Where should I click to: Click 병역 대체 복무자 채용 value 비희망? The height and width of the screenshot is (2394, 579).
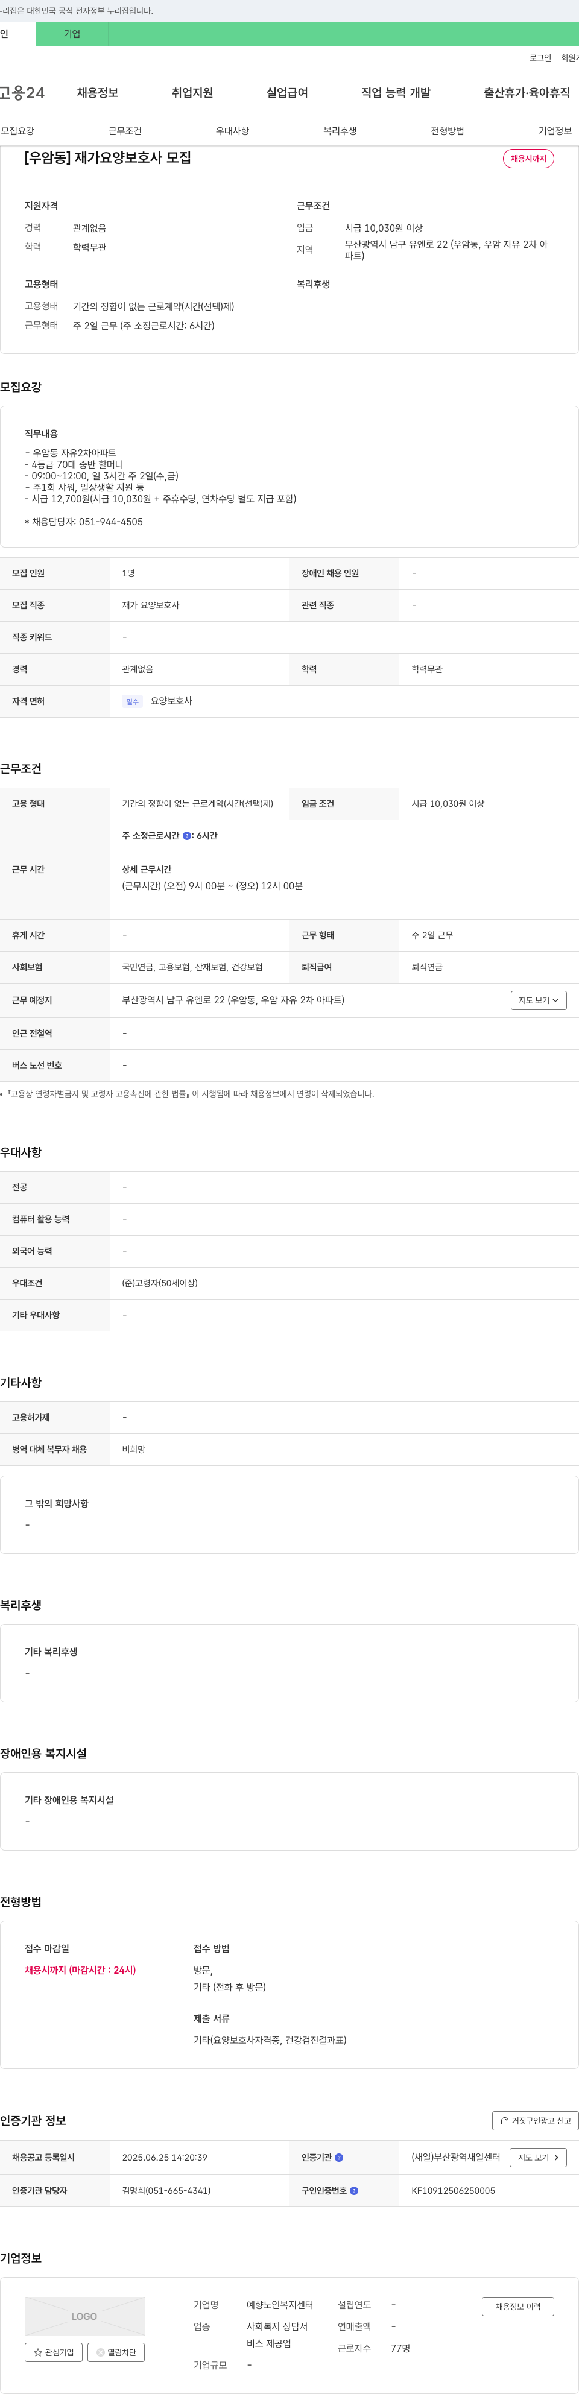(134, 1449)
